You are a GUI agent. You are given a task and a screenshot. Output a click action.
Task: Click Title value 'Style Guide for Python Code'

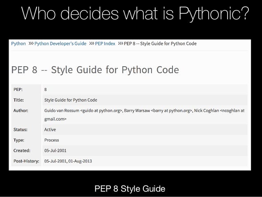(71, 100)
